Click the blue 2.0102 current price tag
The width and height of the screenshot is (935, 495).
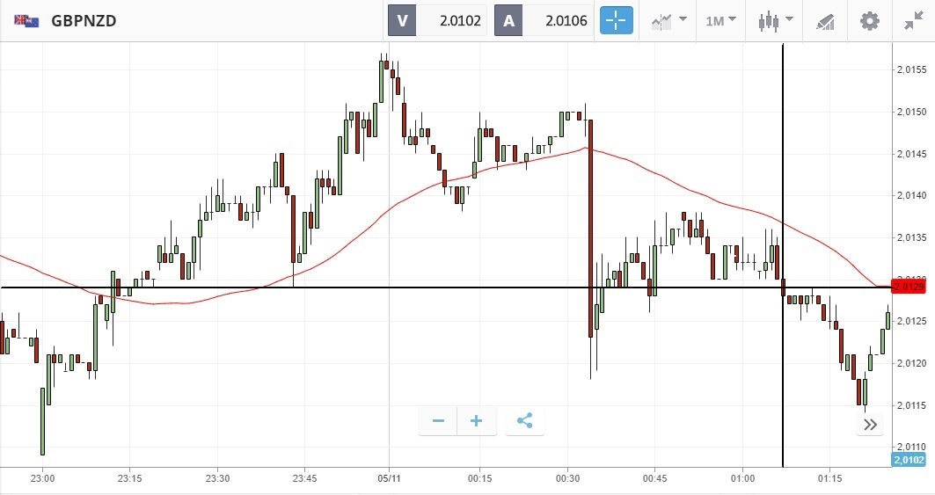tap(909, 459)
